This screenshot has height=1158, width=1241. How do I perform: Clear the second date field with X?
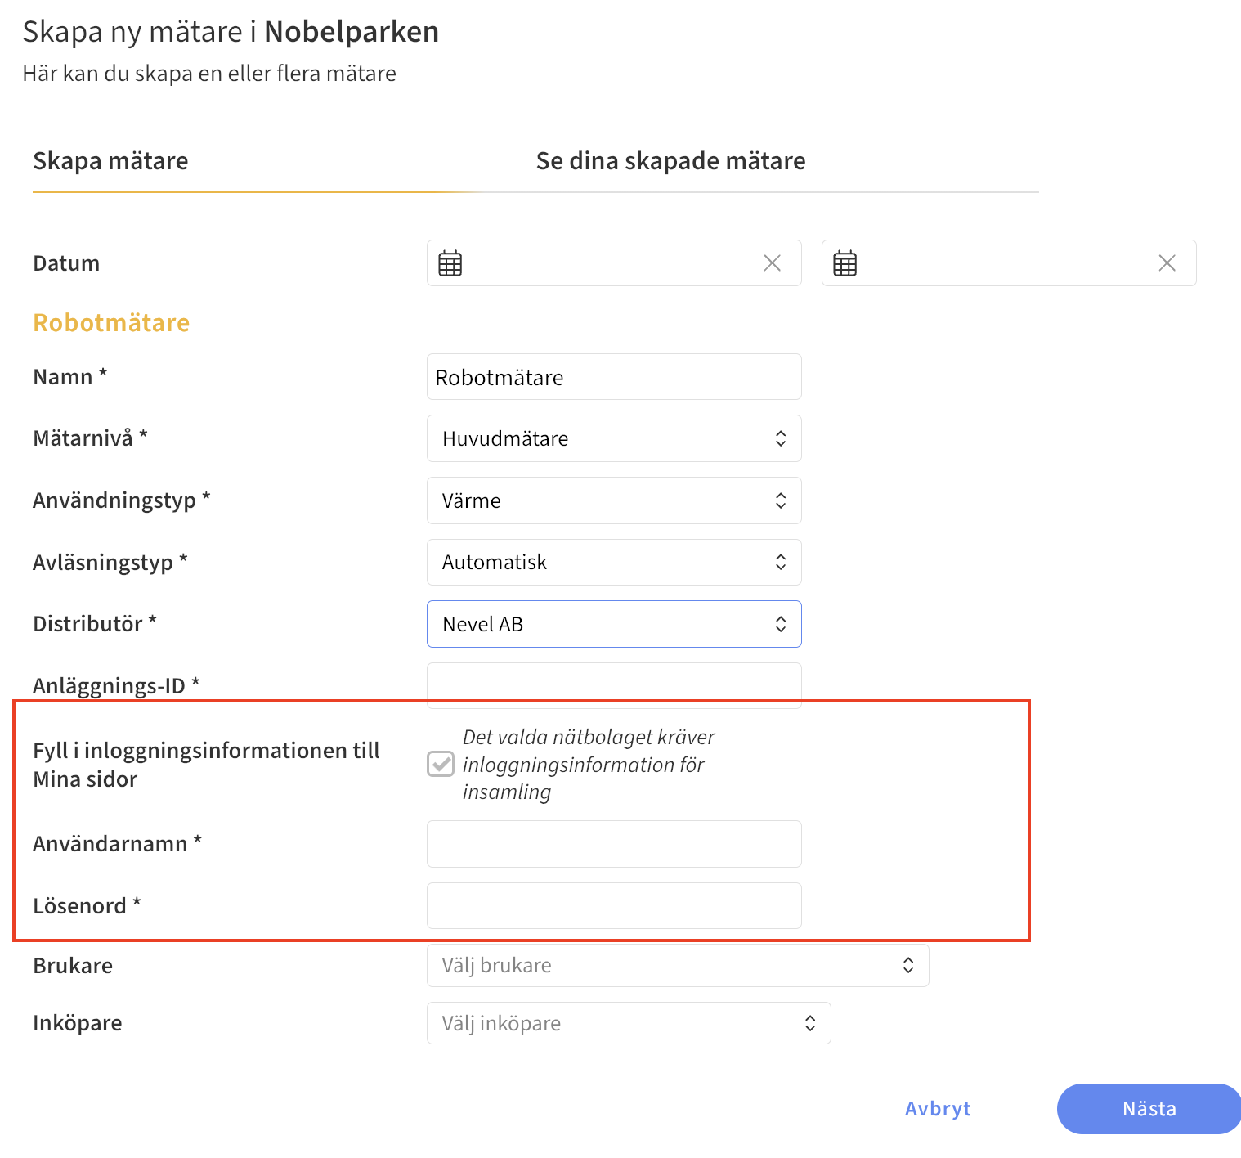[x=1167, y=263]
